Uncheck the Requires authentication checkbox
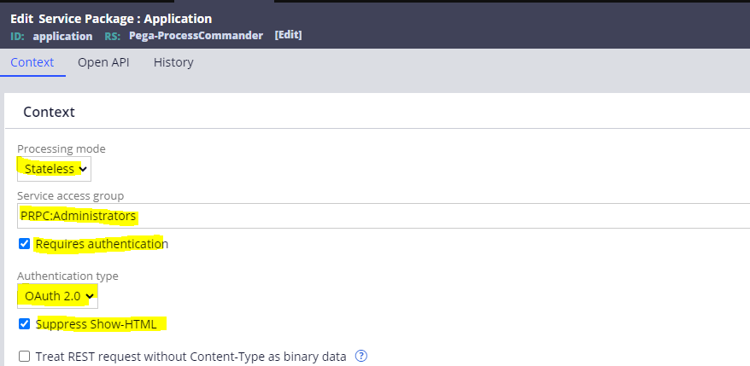Screen dimensions: 750x366 tap(24, 244)
